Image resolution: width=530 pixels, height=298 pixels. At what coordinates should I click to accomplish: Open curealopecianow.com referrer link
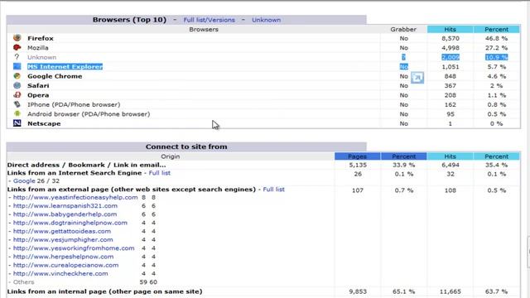coord(65,265)
